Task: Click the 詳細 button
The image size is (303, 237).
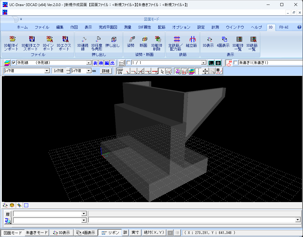Action: point(105,71)
